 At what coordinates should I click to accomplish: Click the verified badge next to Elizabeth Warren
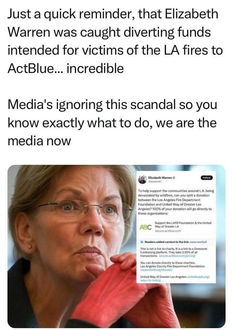tap(174, 177)
